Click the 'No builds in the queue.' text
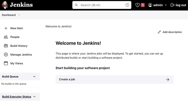The height and width of the screenshot is (105, 188). (x=14, y=84)
